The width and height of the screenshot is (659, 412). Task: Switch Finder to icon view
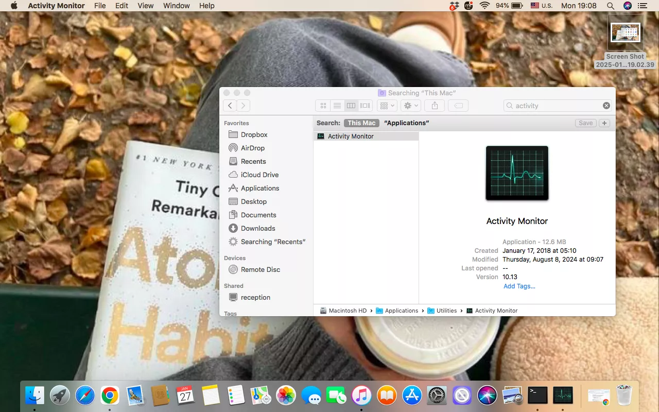click(323, 106)
